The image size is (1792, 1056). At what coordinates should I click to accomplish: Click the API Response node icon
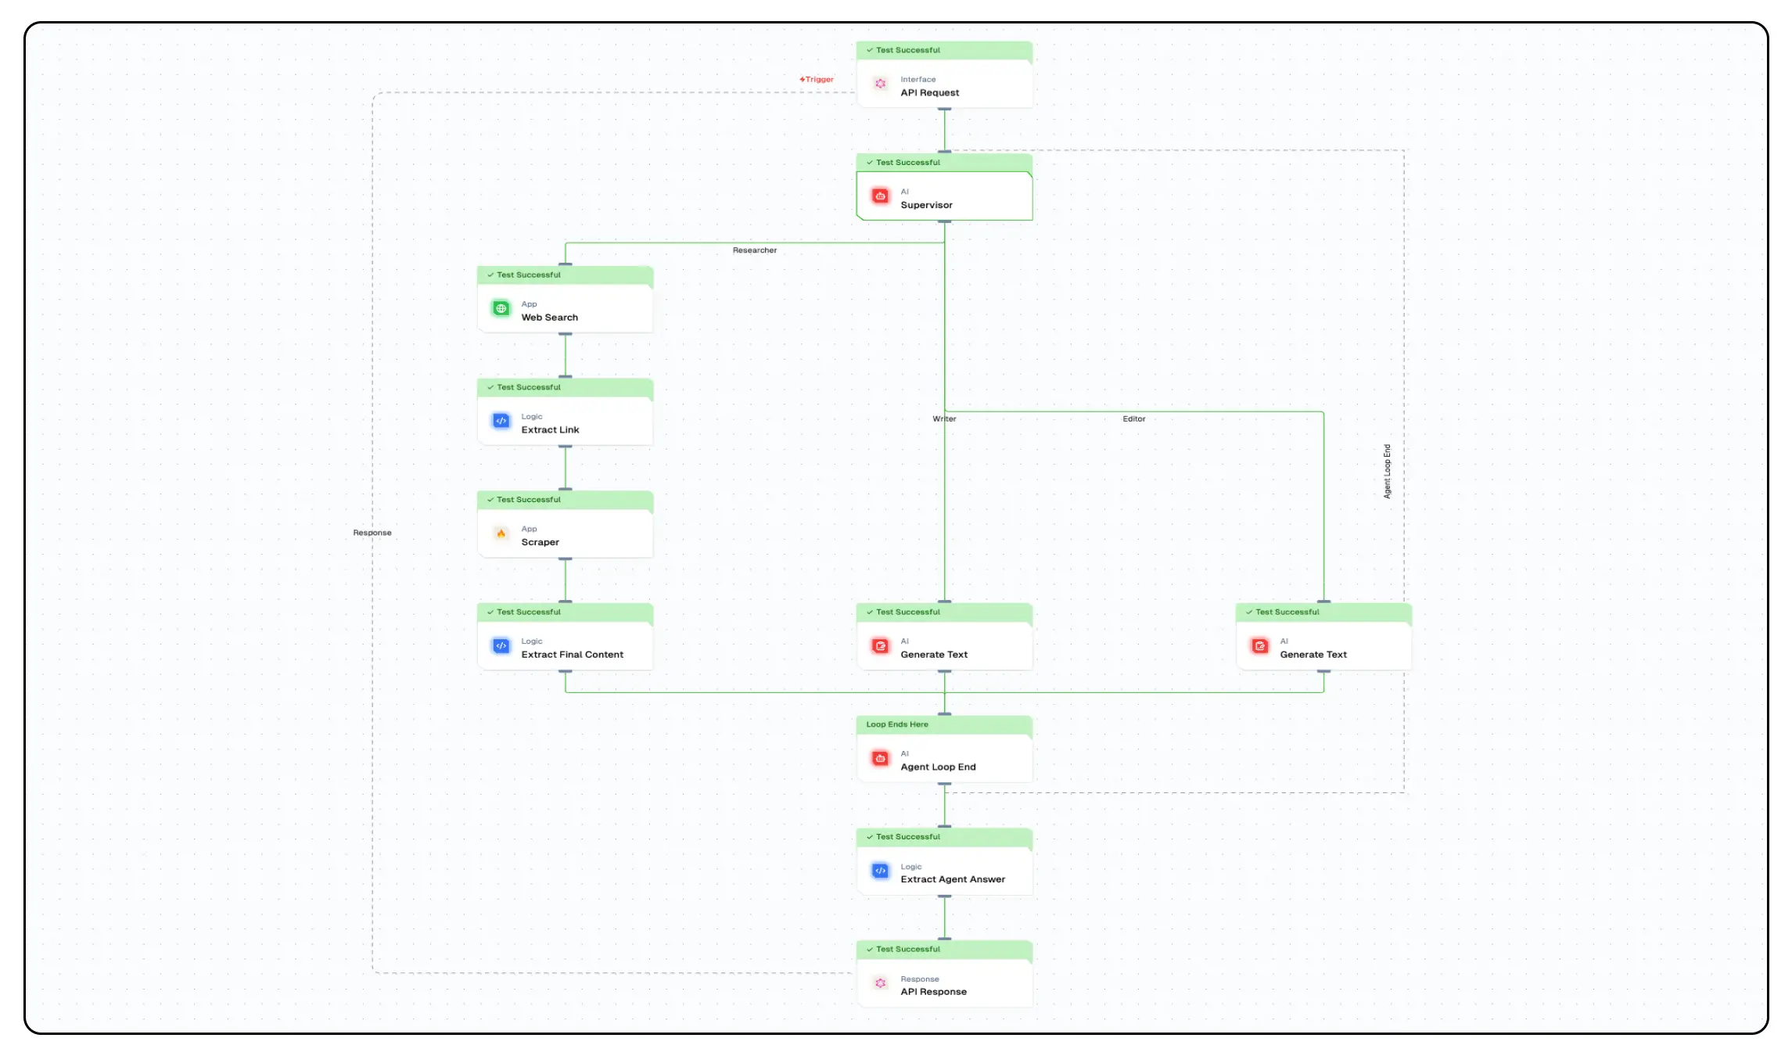click(x=881, y=983)
